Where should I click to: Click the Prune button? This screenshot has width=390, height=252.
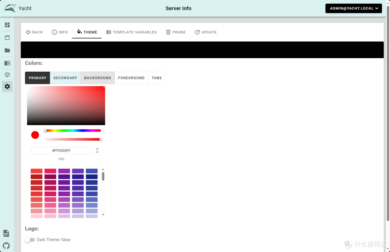pos(175,32)
